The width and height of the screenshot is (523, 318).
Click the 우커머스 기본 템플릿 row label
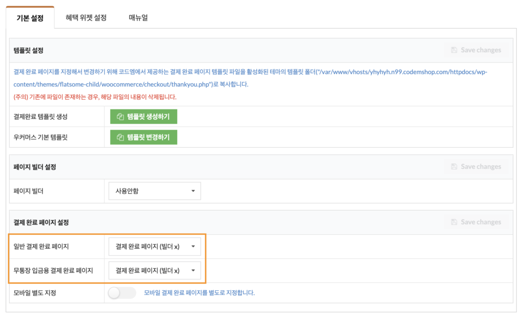[x=41, y=138]
